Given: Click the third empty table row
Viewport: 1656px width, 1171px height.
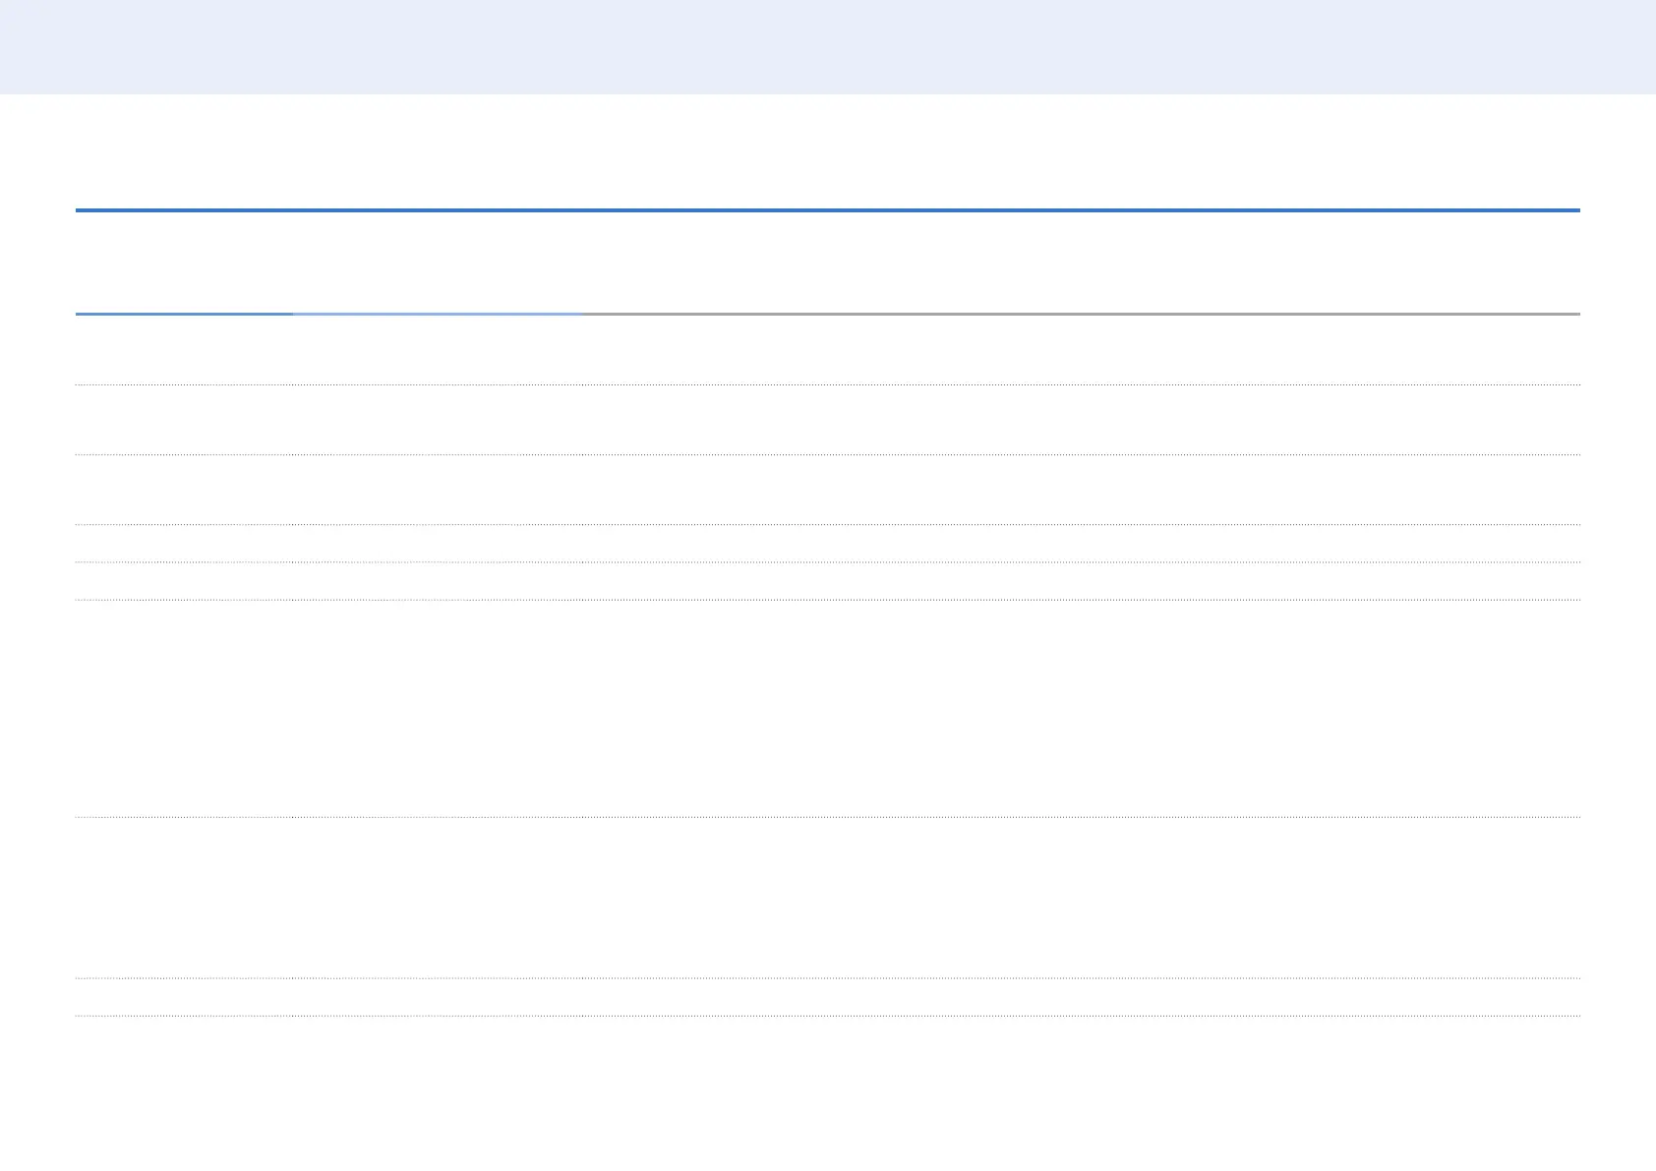Looking at the screenshot, I should (828, 490).
